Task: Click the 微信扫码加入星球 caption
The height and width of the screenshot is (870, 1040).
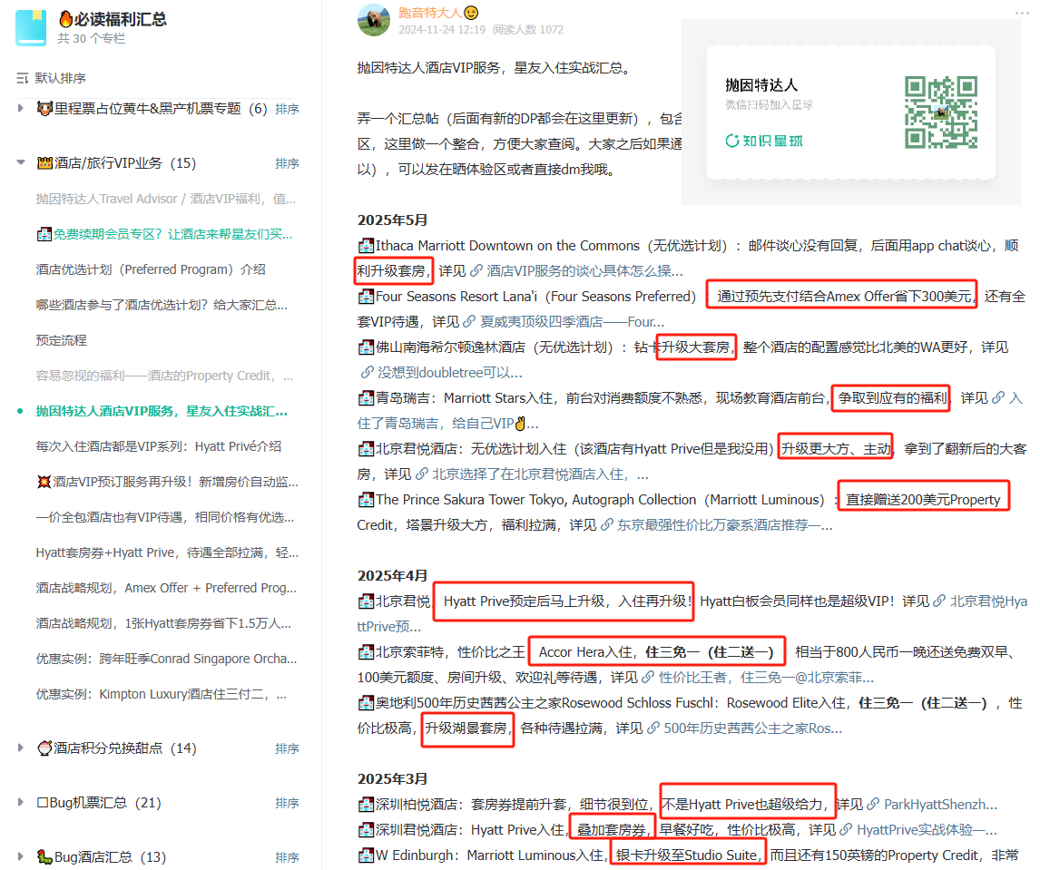Action: (x=769, y=104)
